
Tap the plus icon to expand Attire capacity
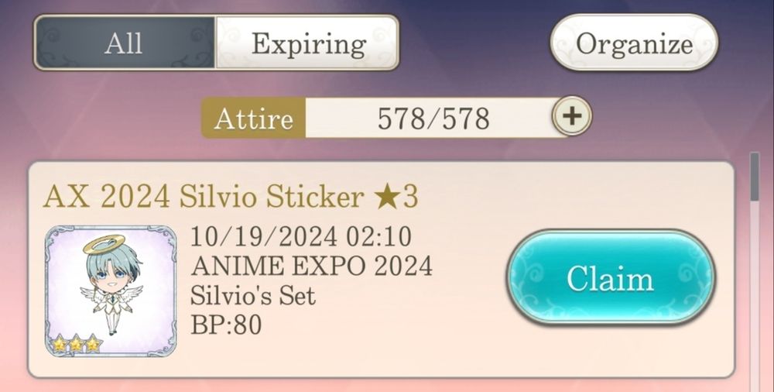[x=572, y=116]
